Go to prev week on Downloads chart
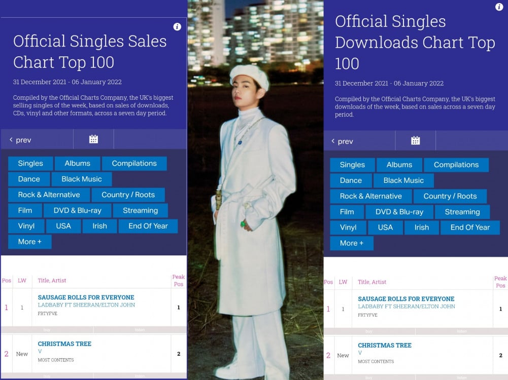Image resolution: width=508 pixels, height=380 pixels. pyautogui.click(x=342, y=141)
